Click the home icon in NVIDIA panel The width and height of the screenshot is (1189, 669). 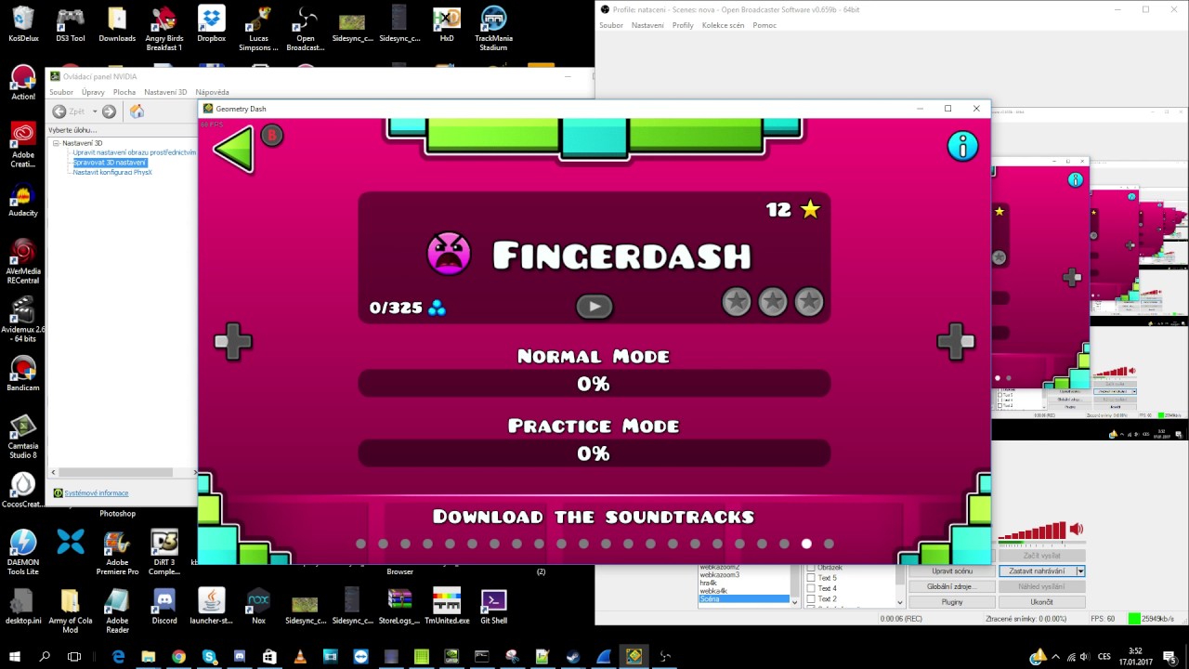point(137,111)
